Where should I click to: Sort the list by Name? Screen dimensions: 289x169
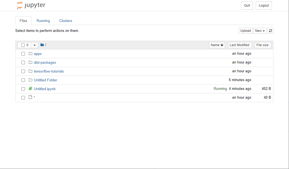217,45
